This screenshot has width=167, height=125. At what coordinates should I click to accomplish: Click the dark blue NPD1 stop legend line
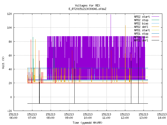point(156,34)
